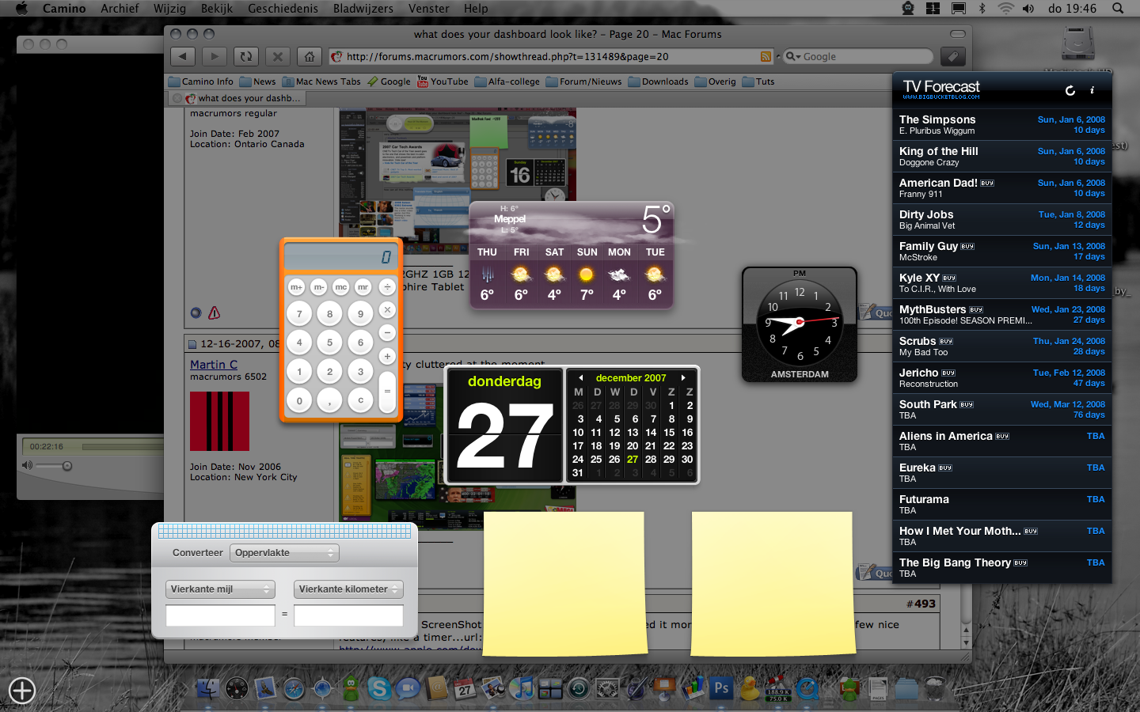Launch Mail from the dock
This screenshot has width=1140, height=712.
[x=265, y=688]
